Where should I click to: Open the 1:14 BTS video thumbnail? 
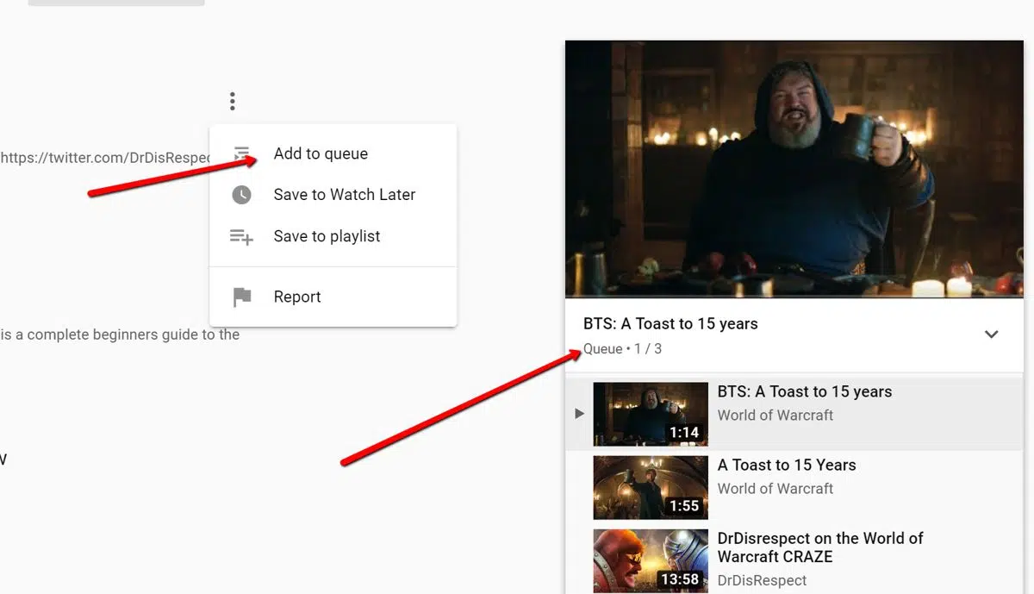click(x=651, y=414)
